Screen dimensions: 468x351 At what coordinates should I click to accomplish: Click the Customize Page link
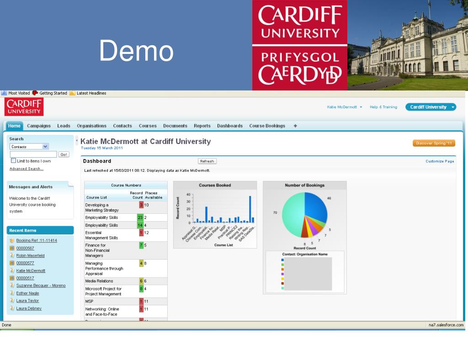[x=440, y=161]
